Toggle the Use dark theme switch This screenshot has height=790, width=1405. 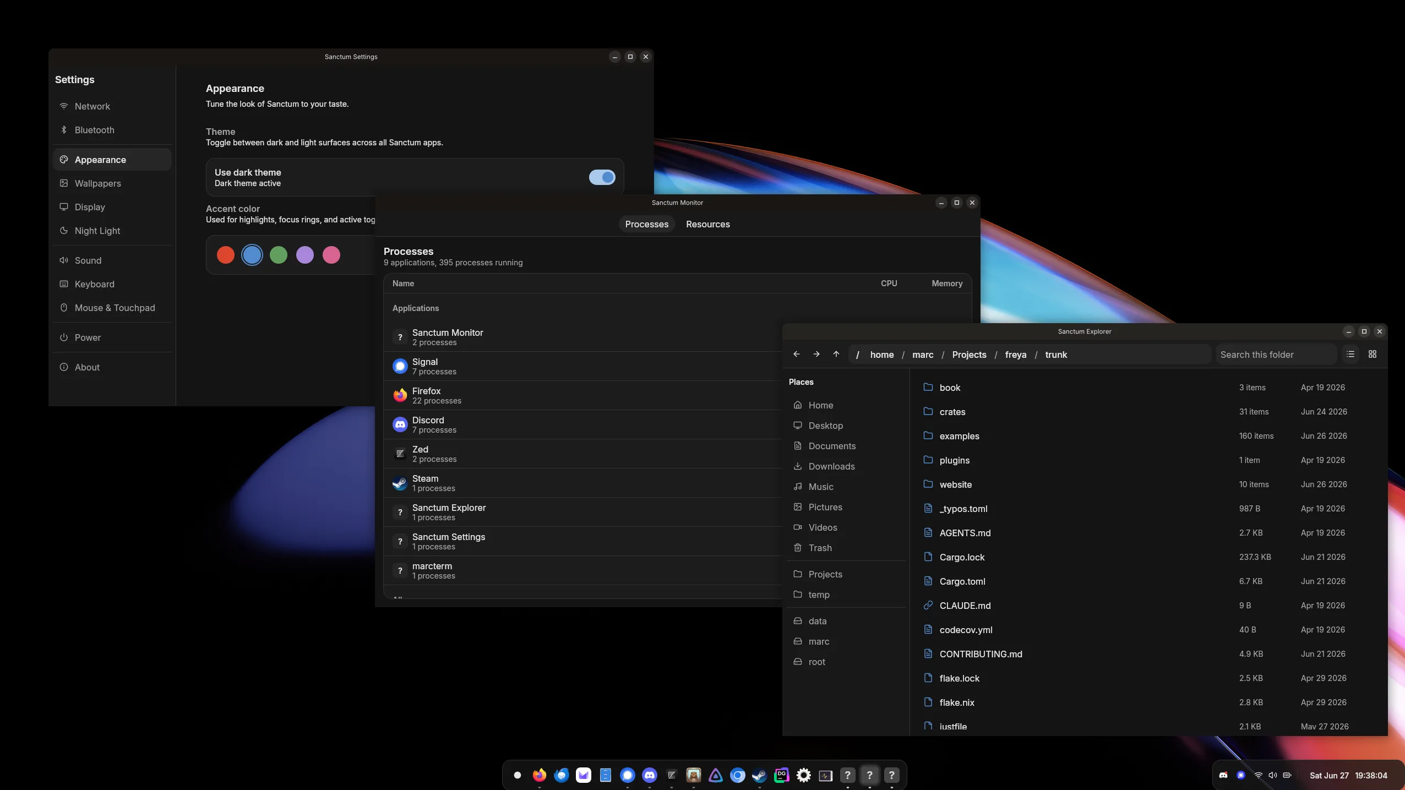coord(602,177)
